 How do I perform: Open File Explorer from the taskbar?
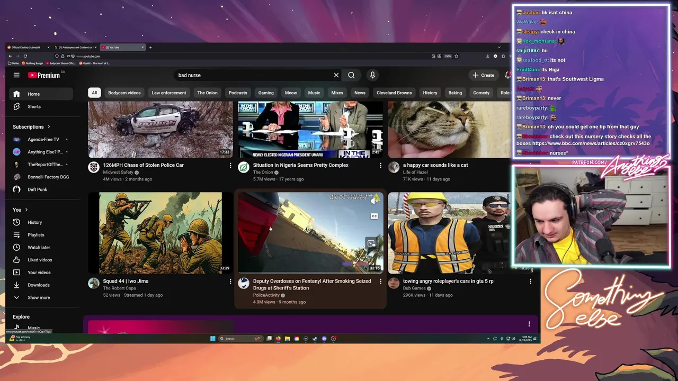[287, 339]
